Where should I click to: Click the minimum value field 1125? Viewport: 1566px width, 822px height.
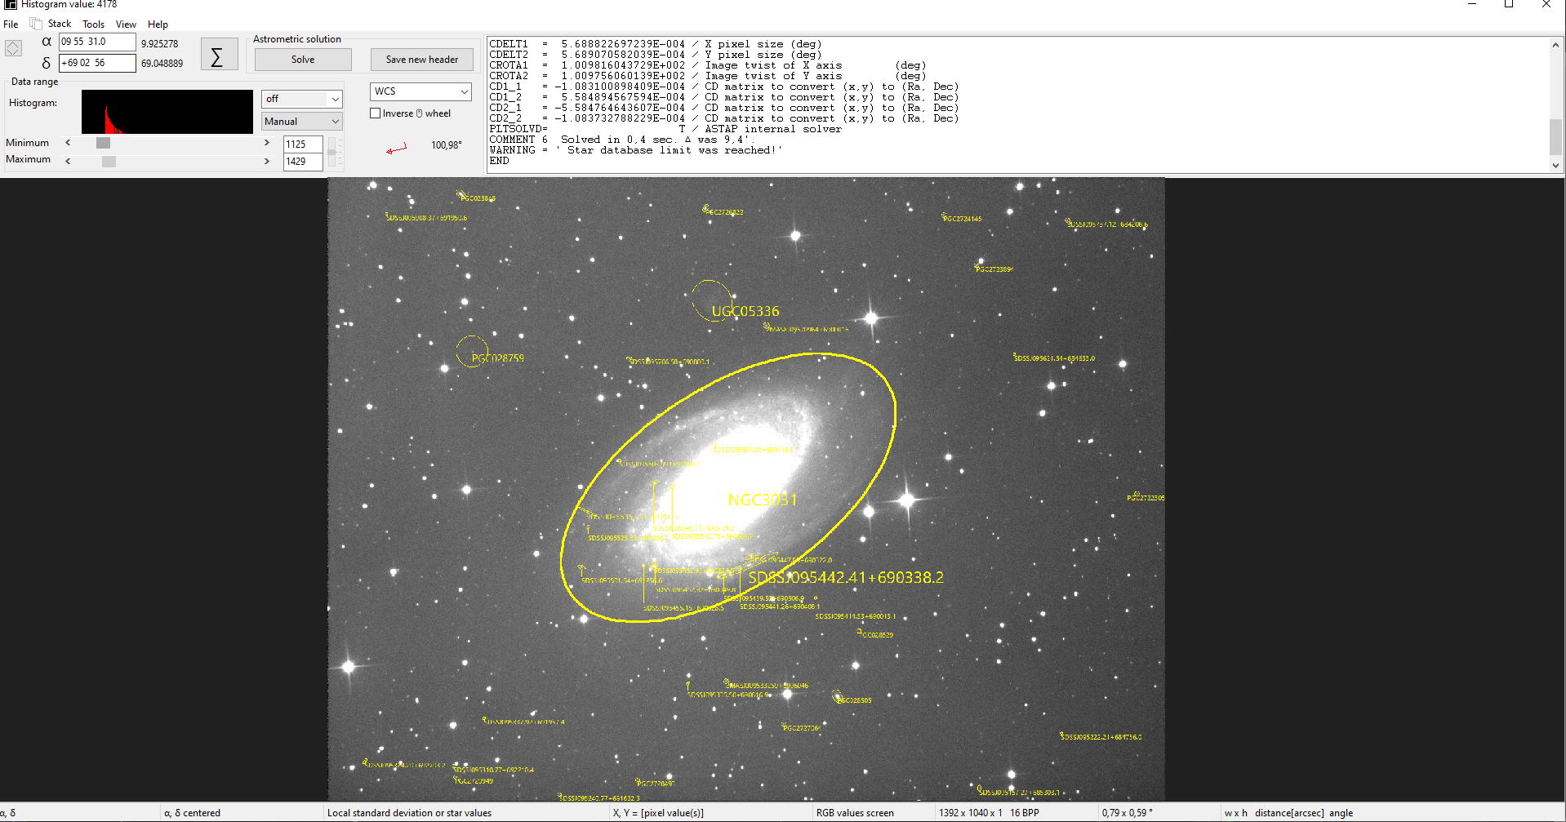[303, 144]
